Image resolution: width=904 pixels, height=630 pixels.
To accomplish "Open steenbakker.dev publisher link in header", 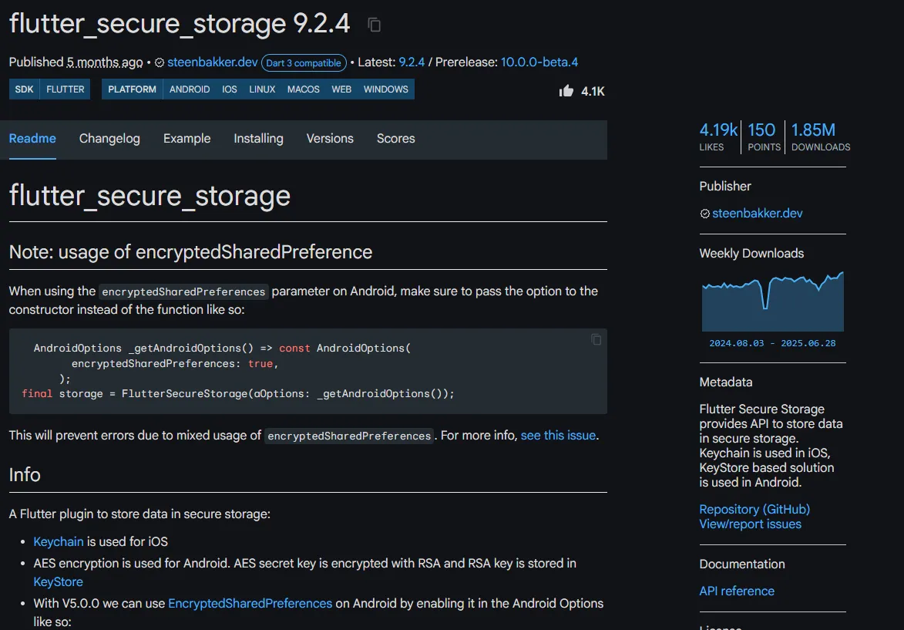I will pos(212,62).
